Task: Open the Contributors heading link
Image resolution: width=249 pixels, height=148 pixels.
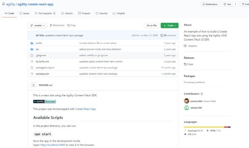Action: pos(194,94)
